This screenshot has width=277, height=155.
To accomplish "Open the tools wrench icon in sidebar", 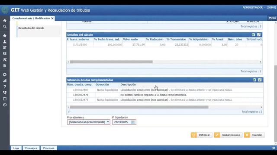I will coord(5,59).
